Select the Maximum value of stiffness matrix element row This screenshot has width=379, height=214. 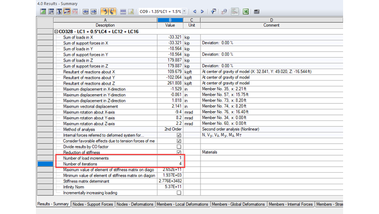(198, 170)
